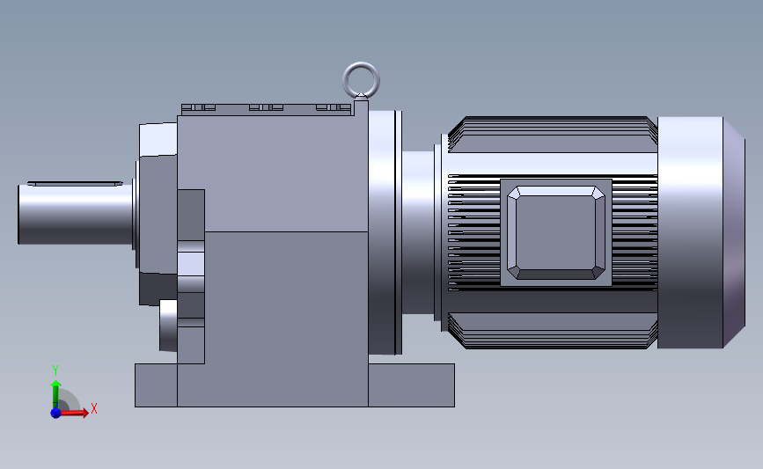Select the output shaft of the gear reducer
Image resolution: width=763 pixels, height=469 pixels.
pyautogui.click(x=76, y=214)
